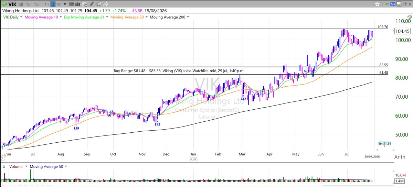The height and width of the screenshot is (187, 413).
Task: Click the flag icon in top right
Action: 383,4
